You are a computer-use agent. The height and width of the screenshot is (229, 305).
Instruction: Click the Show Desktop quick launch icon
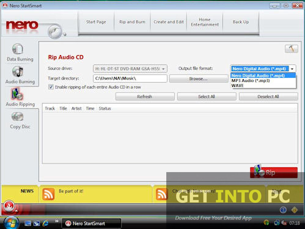click(x=28, y=223)
